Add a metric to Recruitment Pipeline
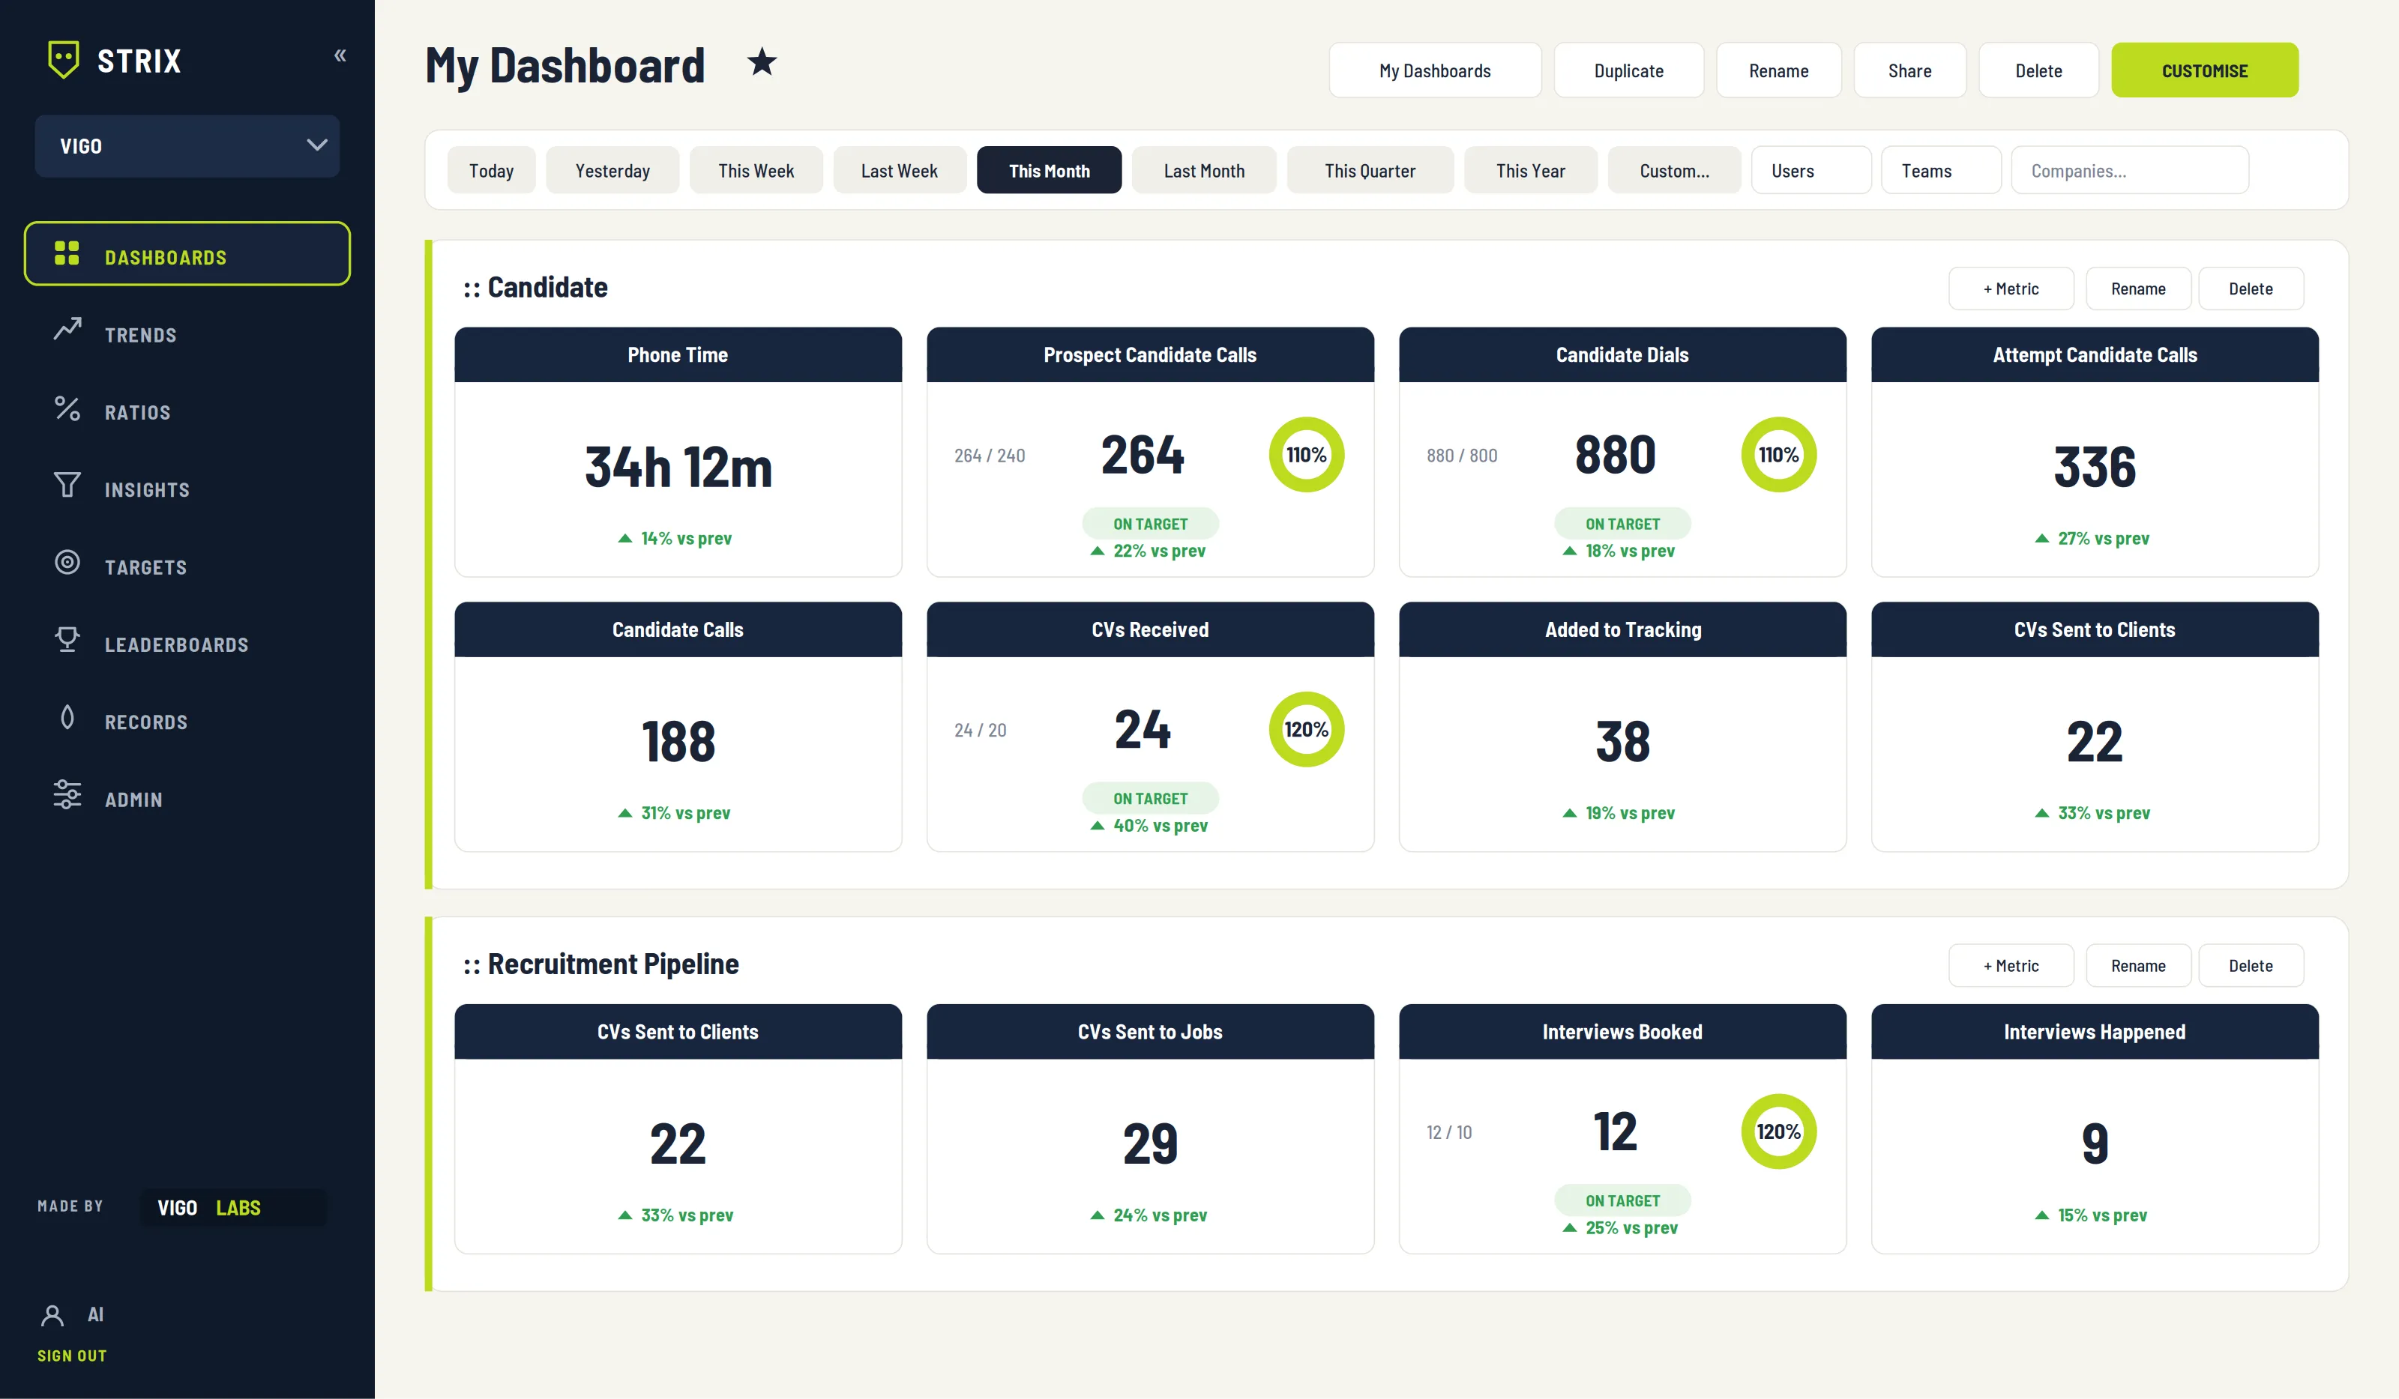 (x=2011, y=966)
